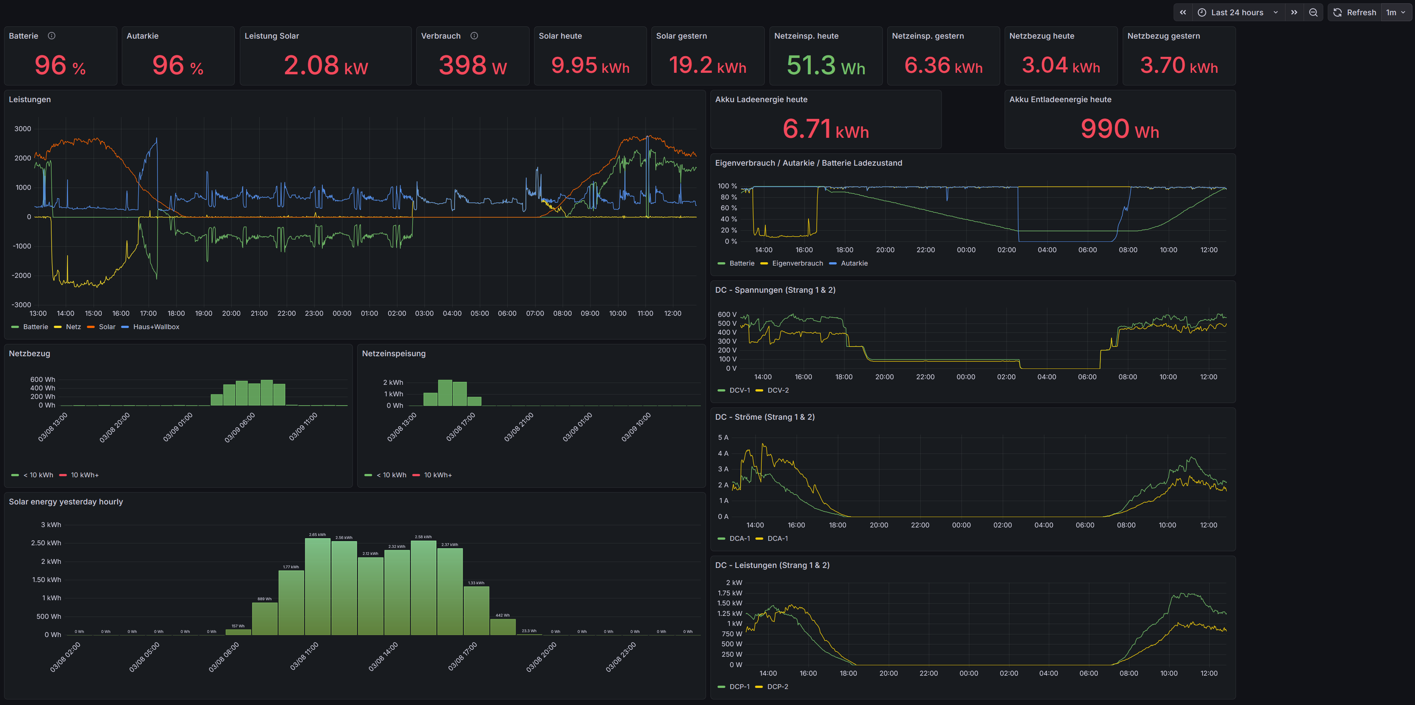Toggle Autarkie series in Eigenverbrauch legend
This screenshot has height=705, width=1415.
point(853,263)
